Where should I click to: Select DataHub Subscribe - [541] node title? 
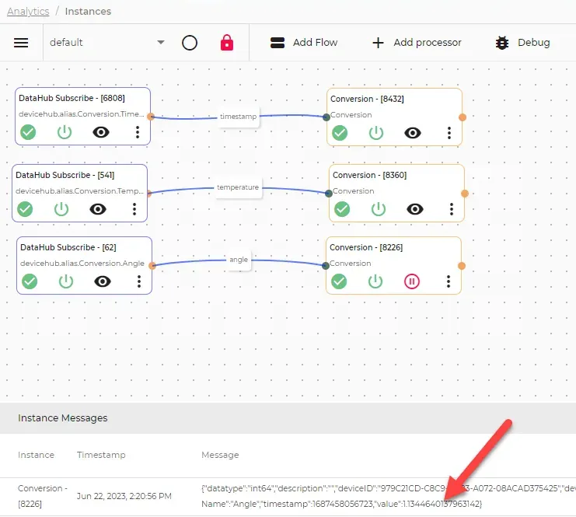point(65,175)
